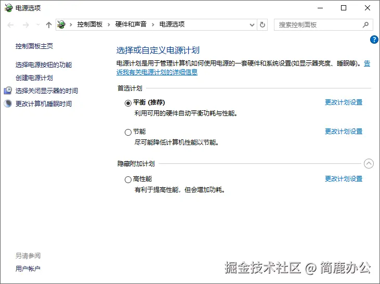Open 控制面板 breadcrumb

coord(89,24)
